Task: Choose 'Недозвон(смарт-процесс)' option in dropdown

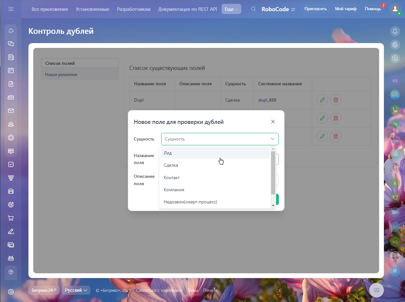Action: [x=190, y=202]
